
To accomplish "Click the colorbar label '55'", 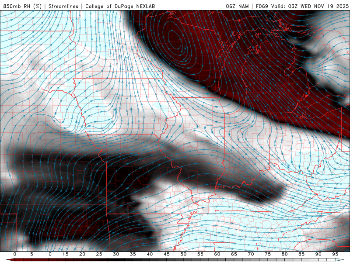I will pyautogui.click(x=200, y=254).
